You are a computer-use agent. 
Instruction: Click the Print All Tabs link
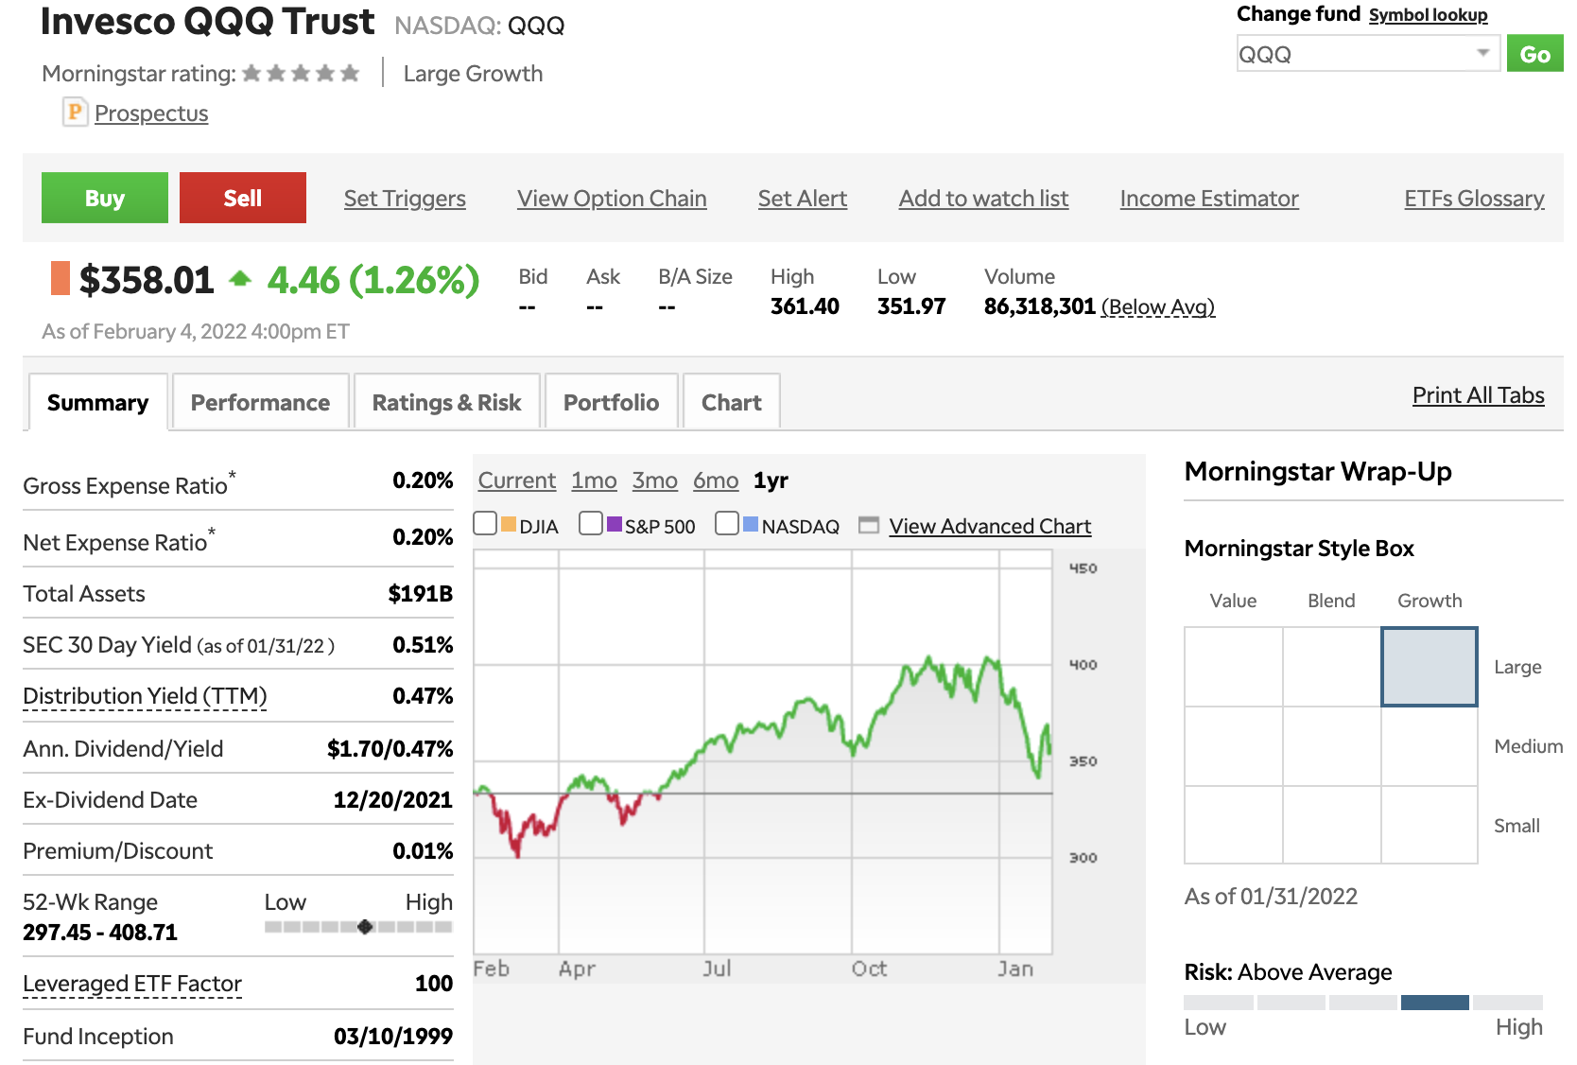pos(1478,395)
